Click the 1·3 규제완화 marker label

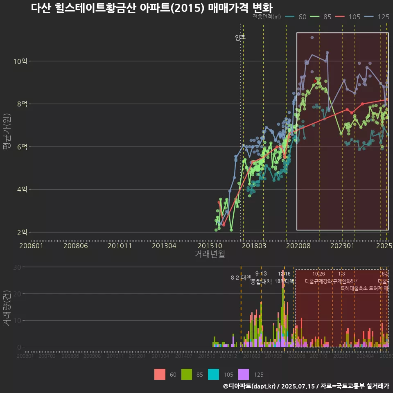[x=341, y=278]
